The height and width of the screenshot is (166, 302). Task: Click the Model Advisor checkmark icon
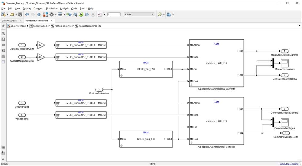(x=160, y=14)
